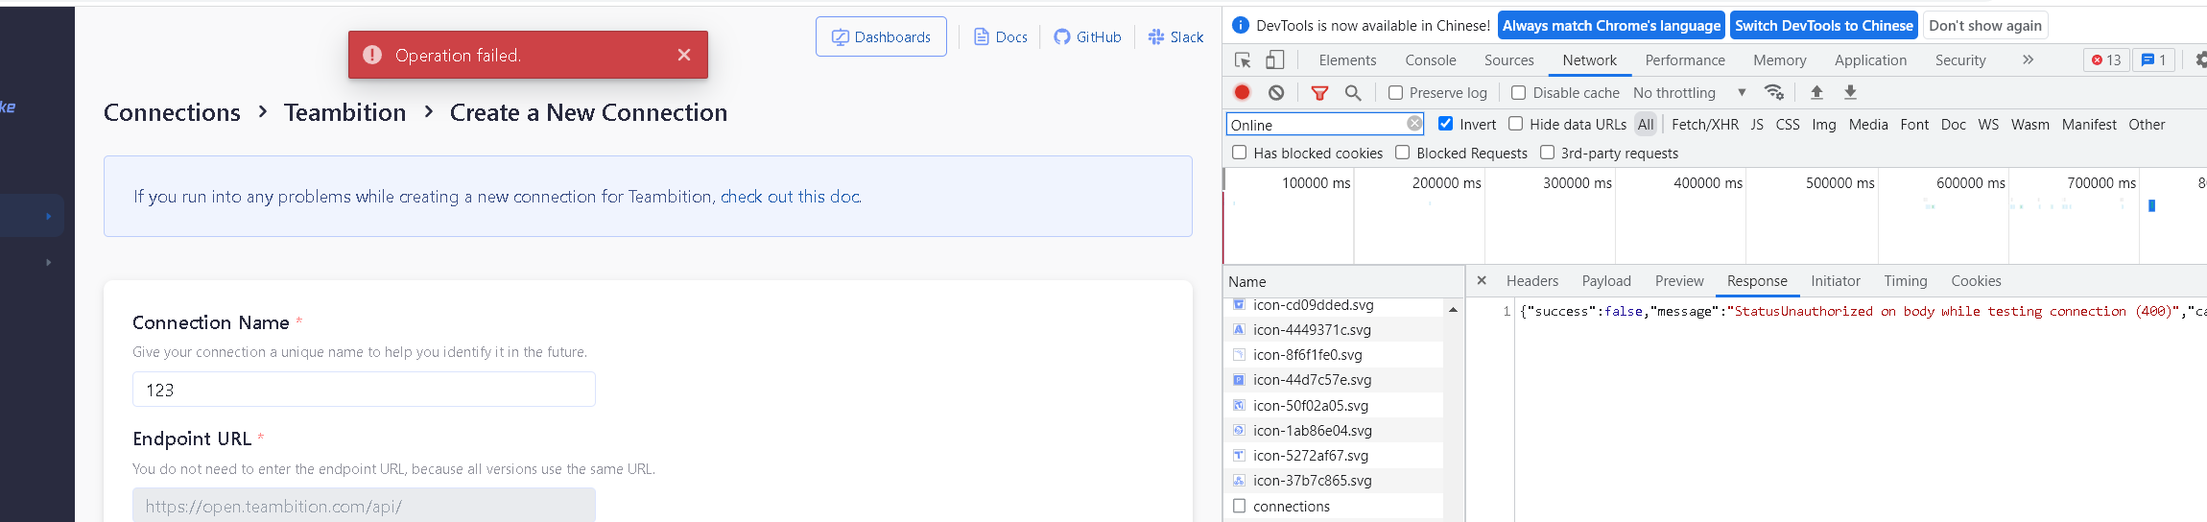This screenshot has height=522, width=2207.
Task: Go to Connections breadcrumb
Action: 172,112
